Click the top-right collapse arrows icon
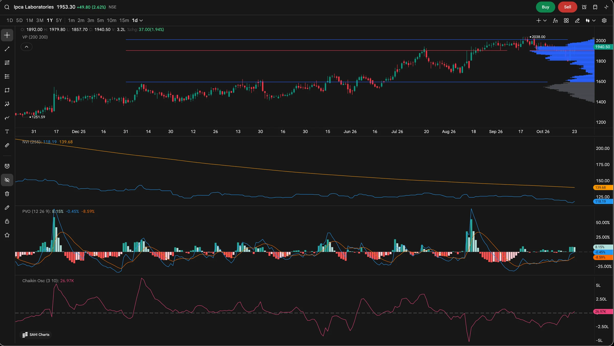This screenshot has width=614, height=346. click(x=606, y=7)
